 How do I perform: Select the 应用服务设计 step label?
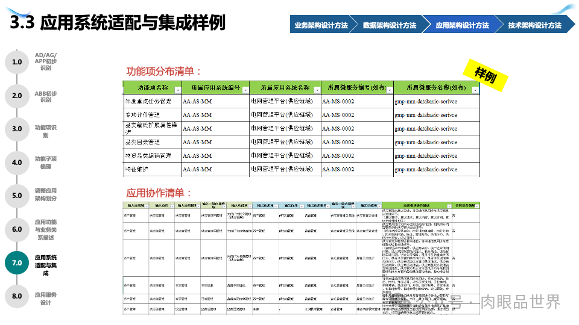tap(46, 299)
